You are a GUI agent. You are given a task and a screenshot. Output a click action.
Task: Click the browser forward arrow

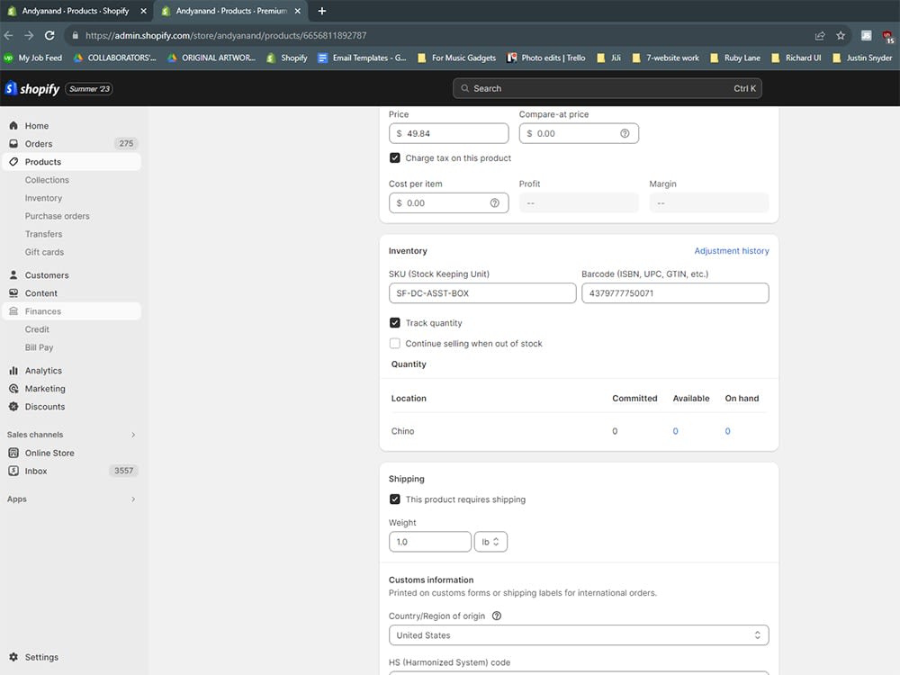tap(29, 36)
